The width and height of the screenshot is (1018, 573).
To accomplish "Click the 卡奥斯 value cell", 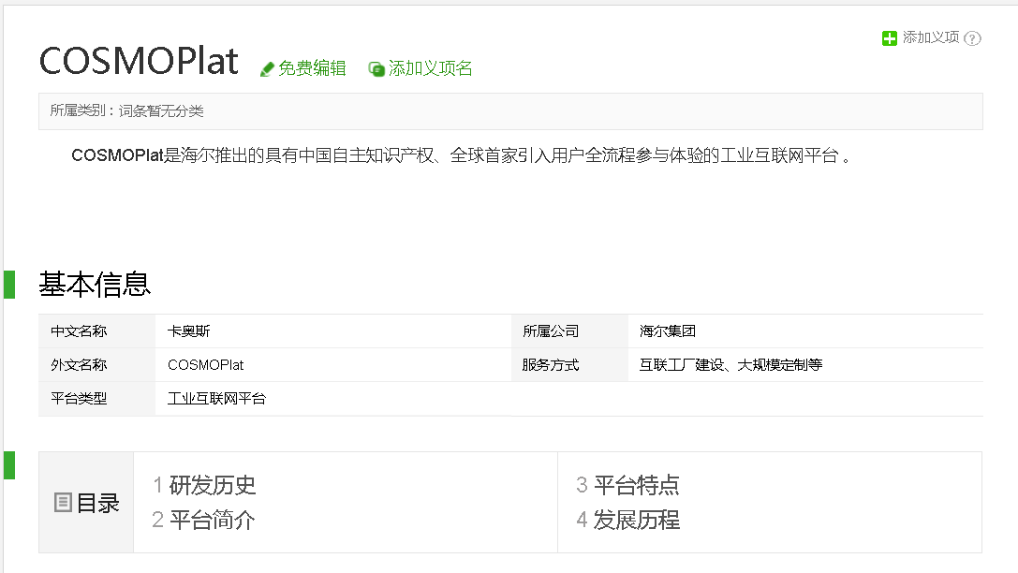I will pos(333,331).
